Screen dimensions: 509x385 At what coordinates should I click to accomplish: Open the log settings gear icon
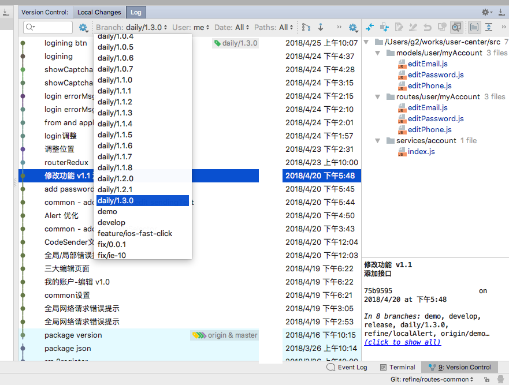354,27
